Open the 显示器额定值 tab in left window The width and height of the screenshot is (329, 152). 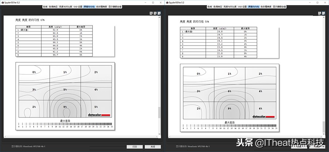click(x=115, y=7)
